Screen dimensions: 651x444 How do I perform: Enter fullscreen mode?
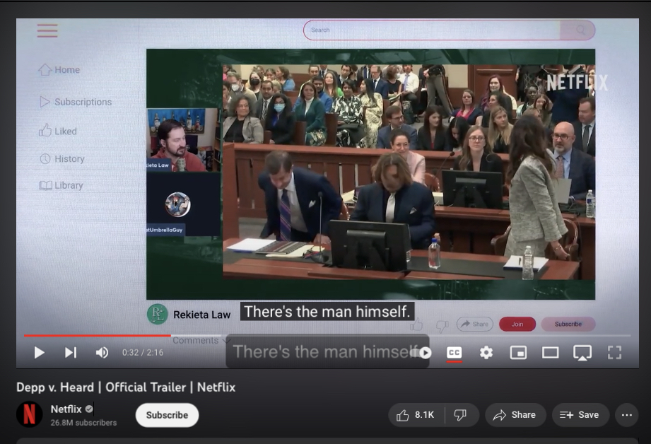coord(614,353)
